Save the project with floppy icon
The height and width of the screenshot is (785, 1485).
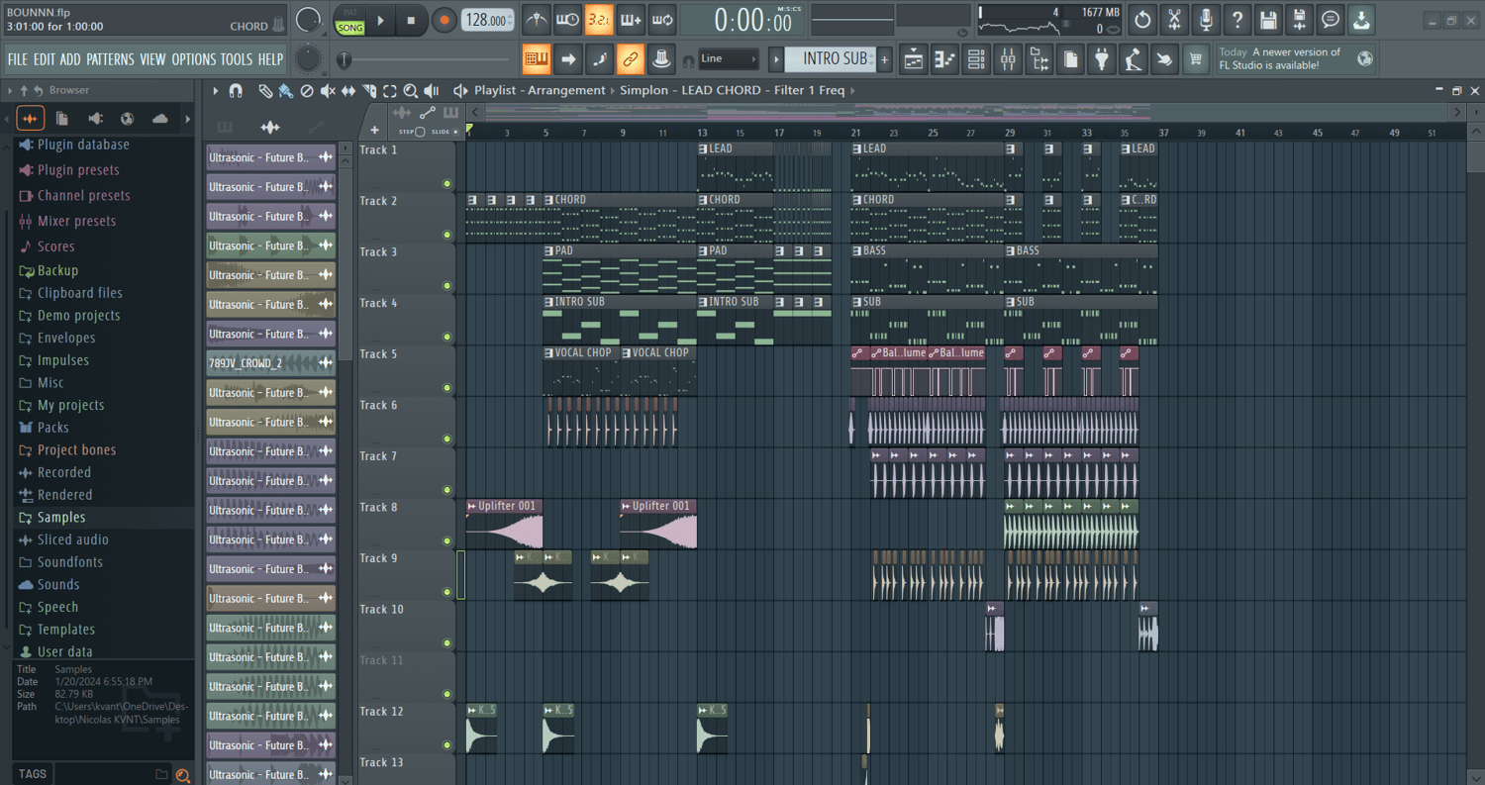coord(1268,20)
